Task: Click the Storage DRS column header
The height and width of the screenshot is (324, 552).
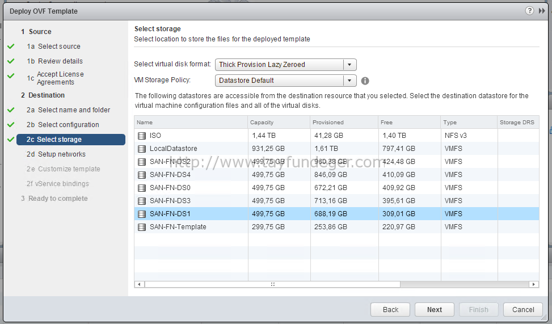Action: [518, 122]
